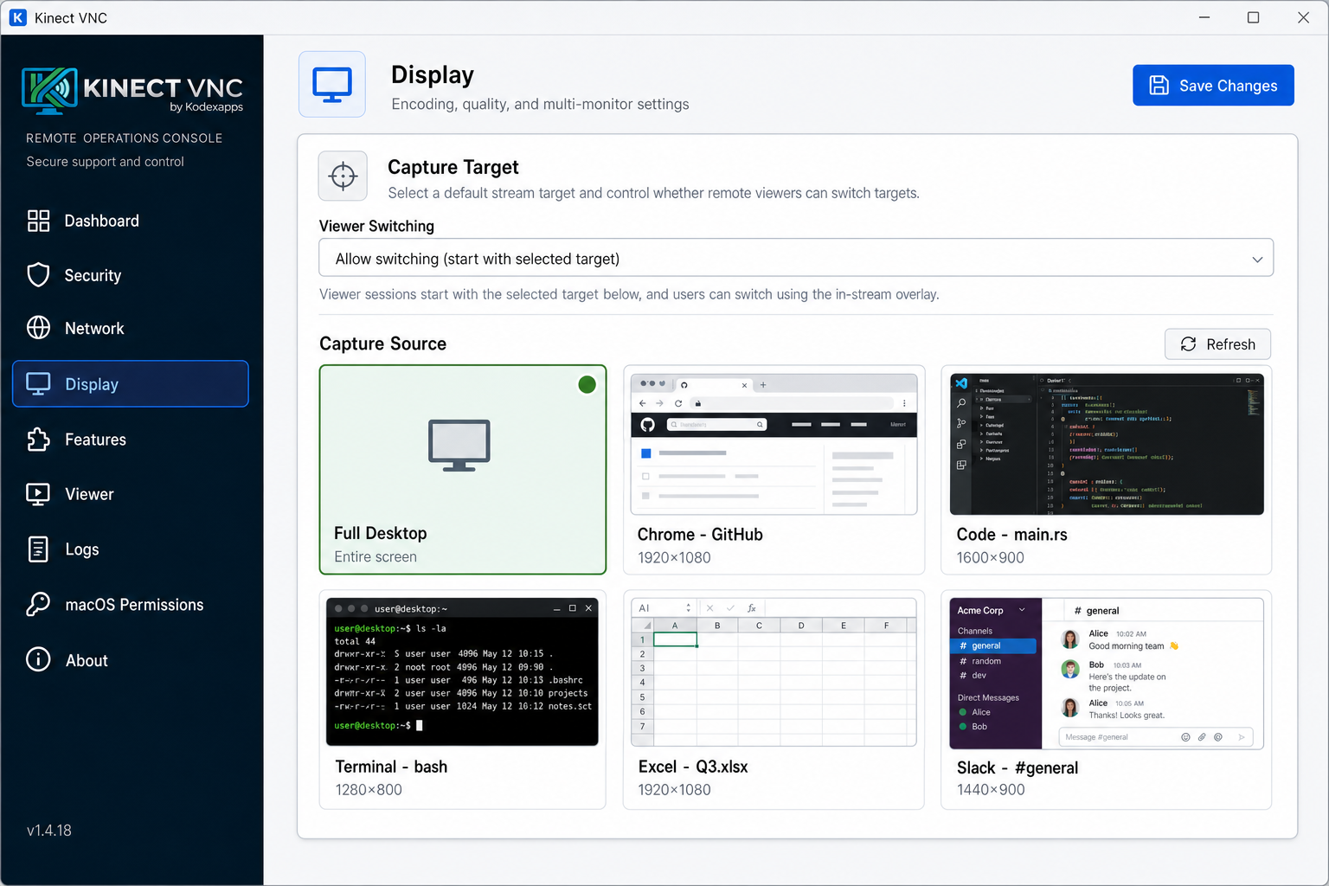Image resolution: width=1329 pixels, height=886 pixels.
Task: Click the macOS Permissions key icon
Action: 38,604
